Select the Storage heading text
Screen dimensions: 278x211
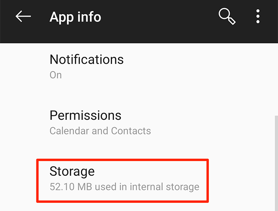click(72, 171)
